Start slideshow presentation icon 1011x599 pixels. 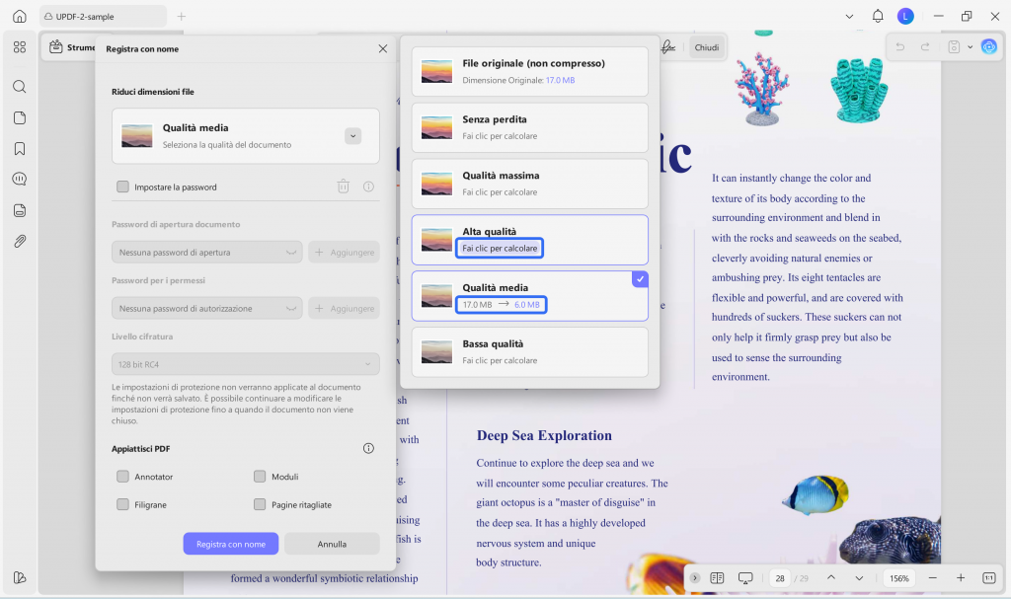[745, 577]
